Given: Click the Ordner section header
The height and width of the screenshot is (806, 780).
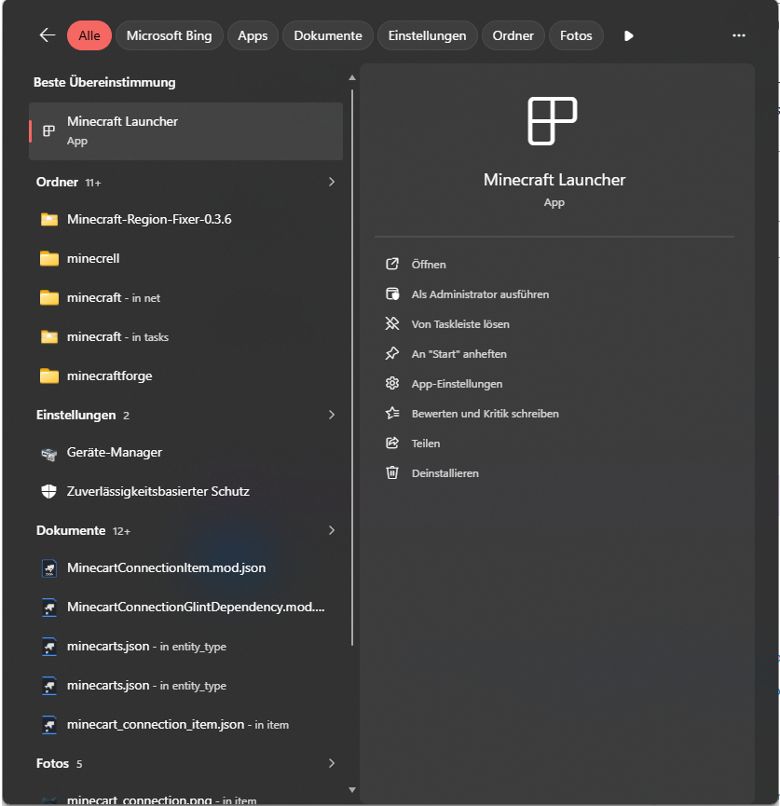Looking at the screenshot, I should click(57, 182).
